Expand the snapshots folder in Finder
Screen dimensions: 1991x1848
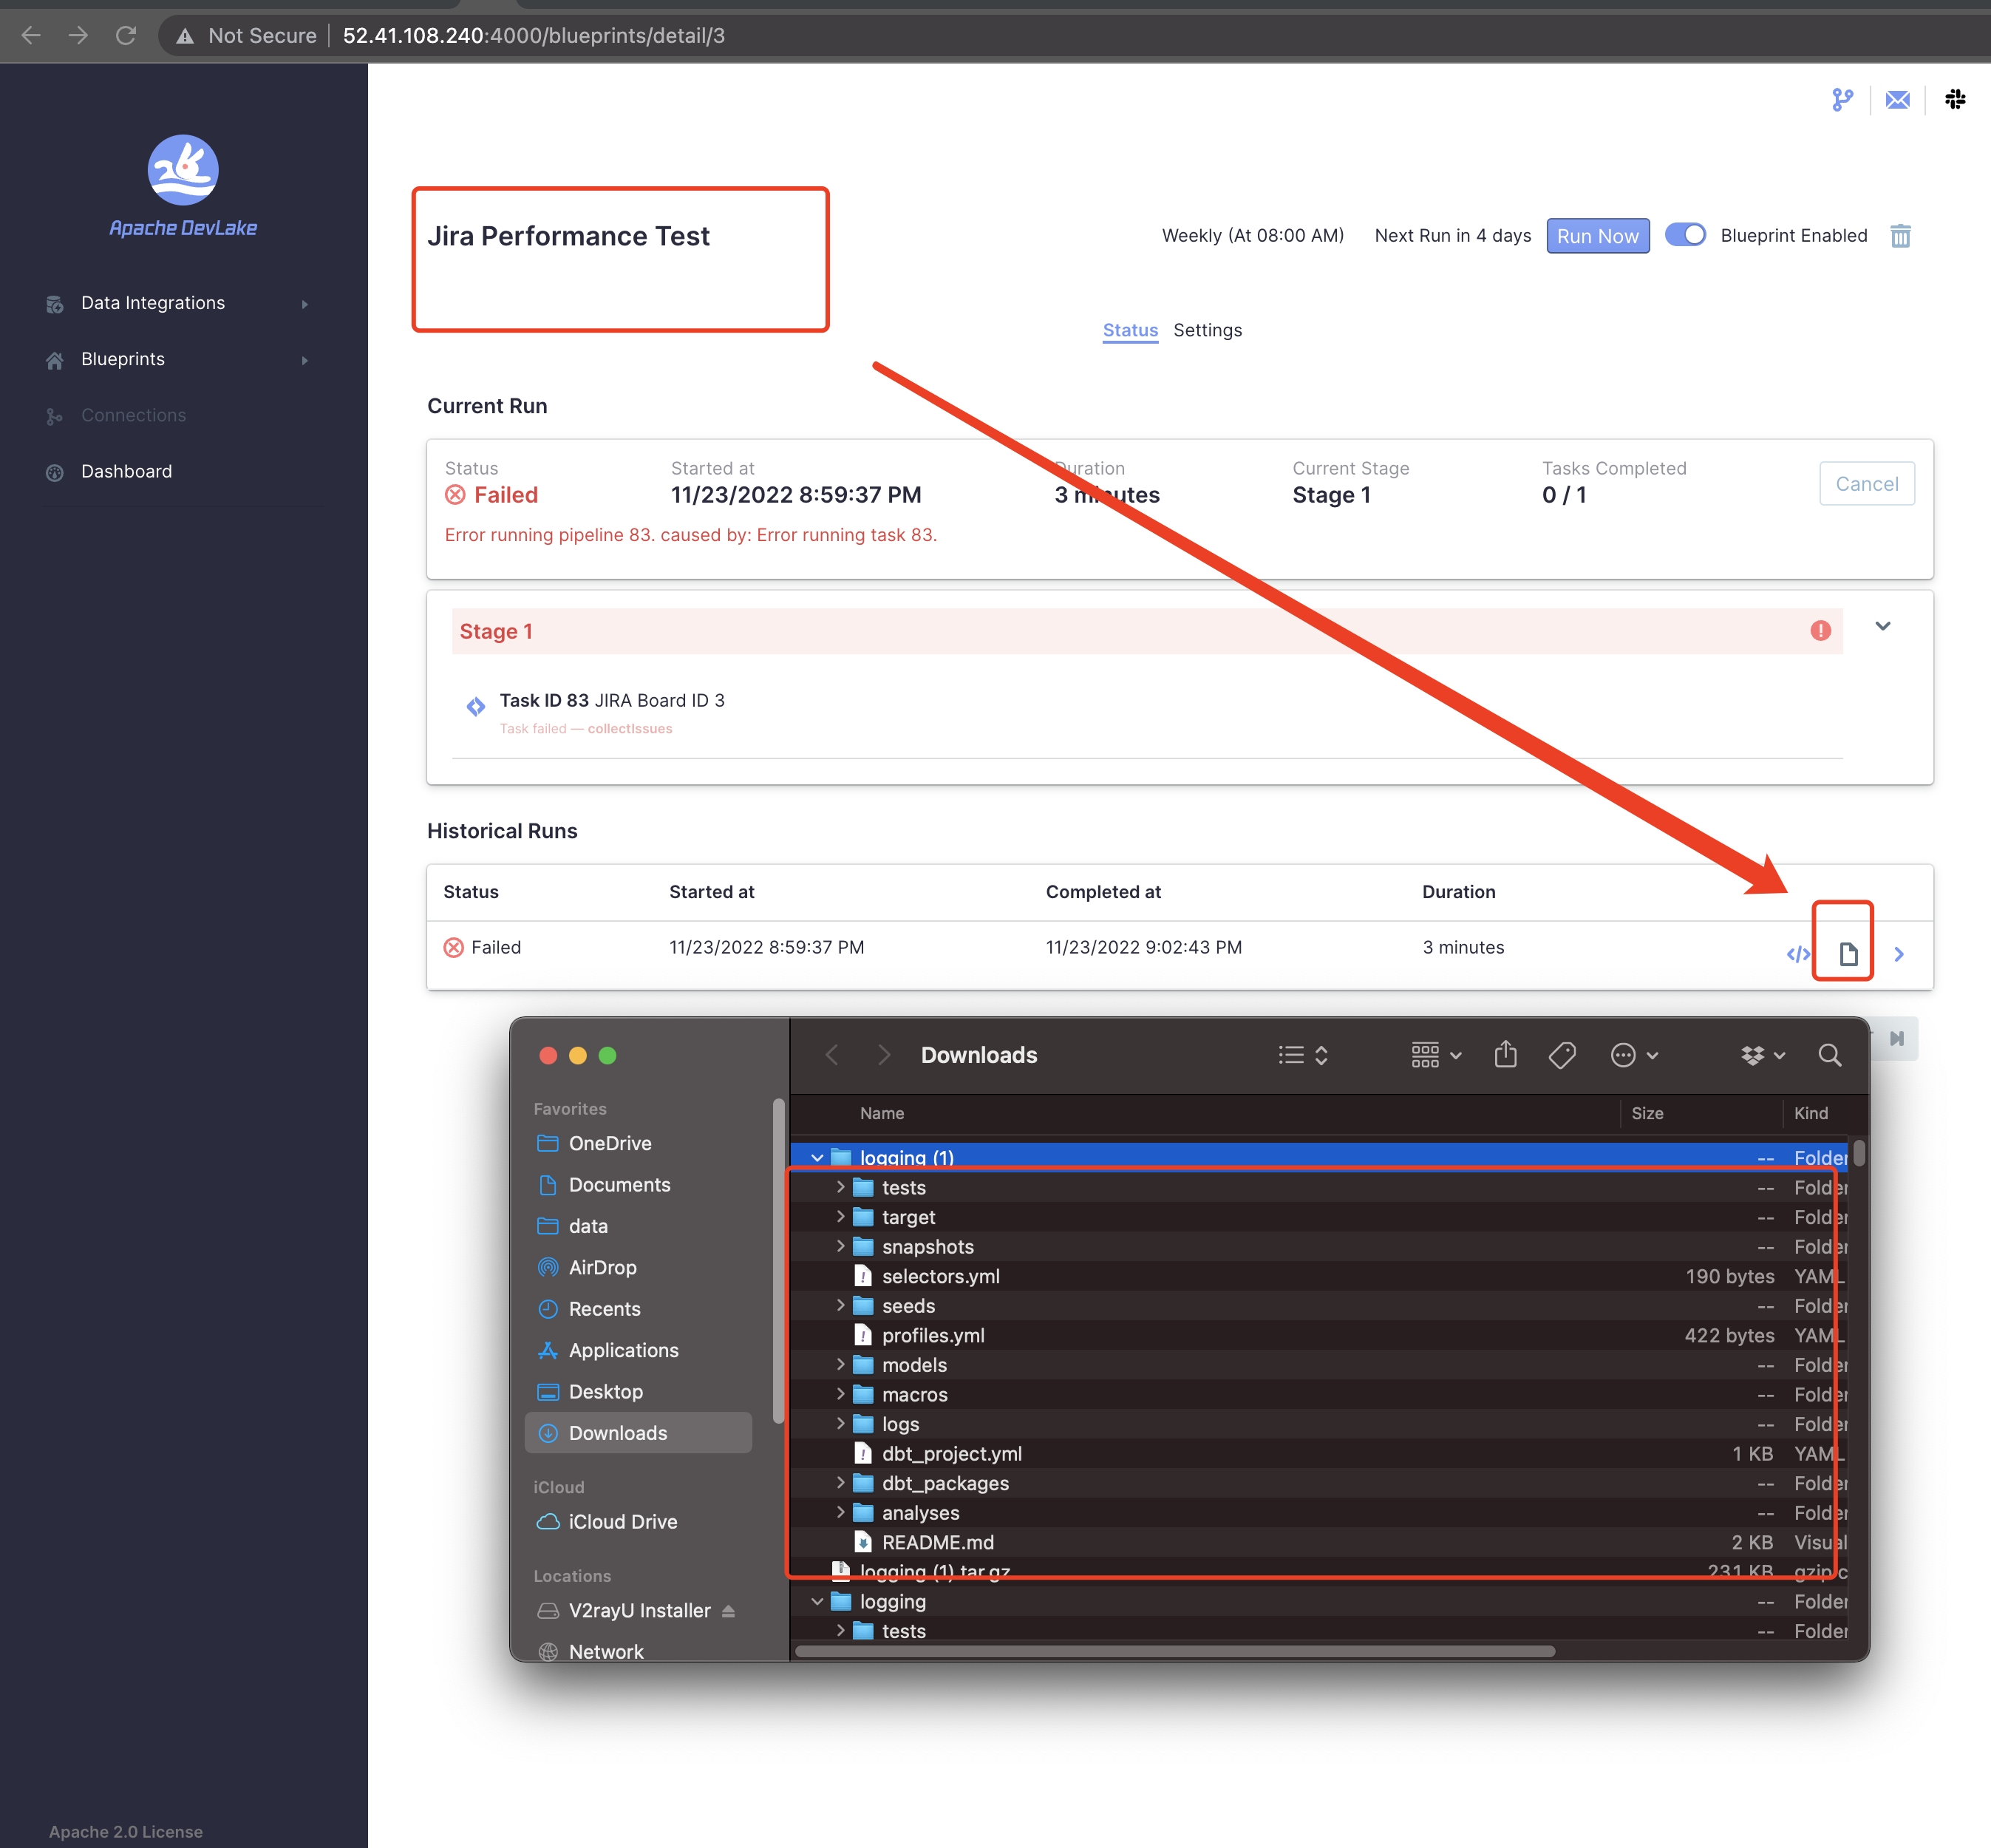[840, 1246]
